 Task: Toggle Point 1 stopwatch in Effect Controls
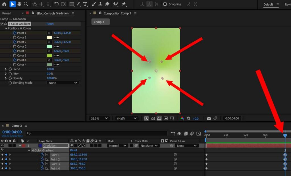[x=15, y=33]
